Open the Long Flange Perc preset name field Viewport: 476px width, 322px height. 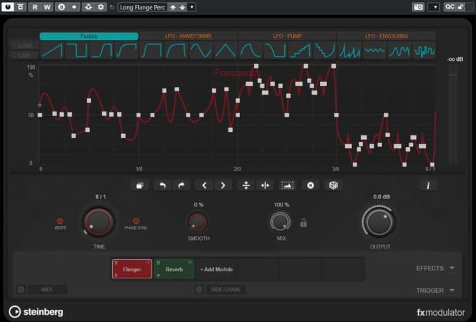pyautogui.click(x=143, y=7)
